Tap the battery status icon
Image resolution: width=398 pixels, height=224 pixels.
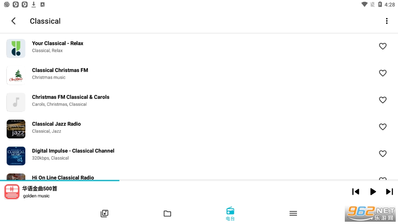point(380,4)
